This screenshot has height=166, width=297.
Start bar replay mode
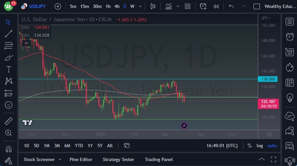(x=216, y=6)
